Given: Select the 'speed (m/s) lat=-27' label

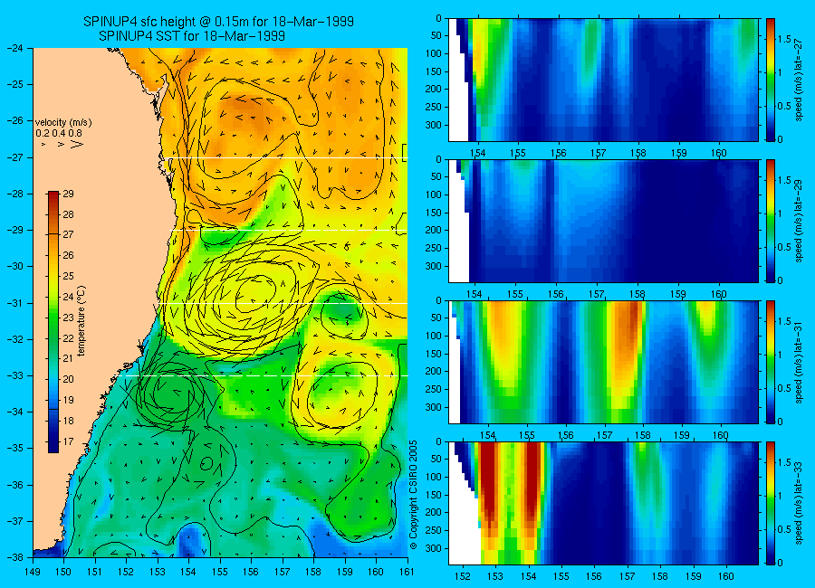Looking at the screenshot, I should 799,80.
